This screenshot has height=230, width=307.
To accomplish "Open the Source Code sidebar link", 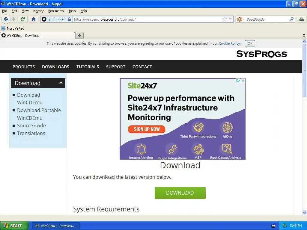I will pyautogui.click(x=31, y=125).
